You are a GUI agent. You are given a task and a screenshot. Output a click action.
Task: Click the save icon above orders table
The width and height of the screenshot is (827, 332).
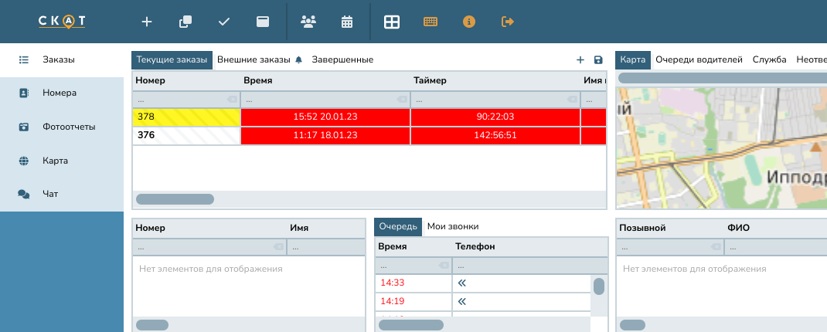(x=598, y=60)
